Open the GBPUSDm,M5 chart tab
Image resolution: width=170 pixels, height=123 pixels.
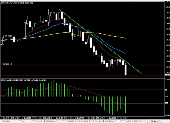pyautogui.click(x=125, y=121)
